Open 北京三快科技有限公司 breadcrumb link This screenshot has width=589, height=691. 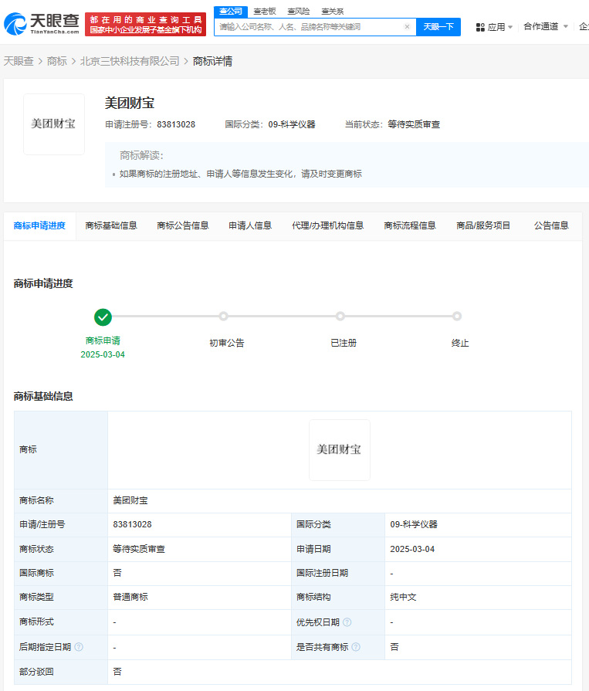[130, 61]
